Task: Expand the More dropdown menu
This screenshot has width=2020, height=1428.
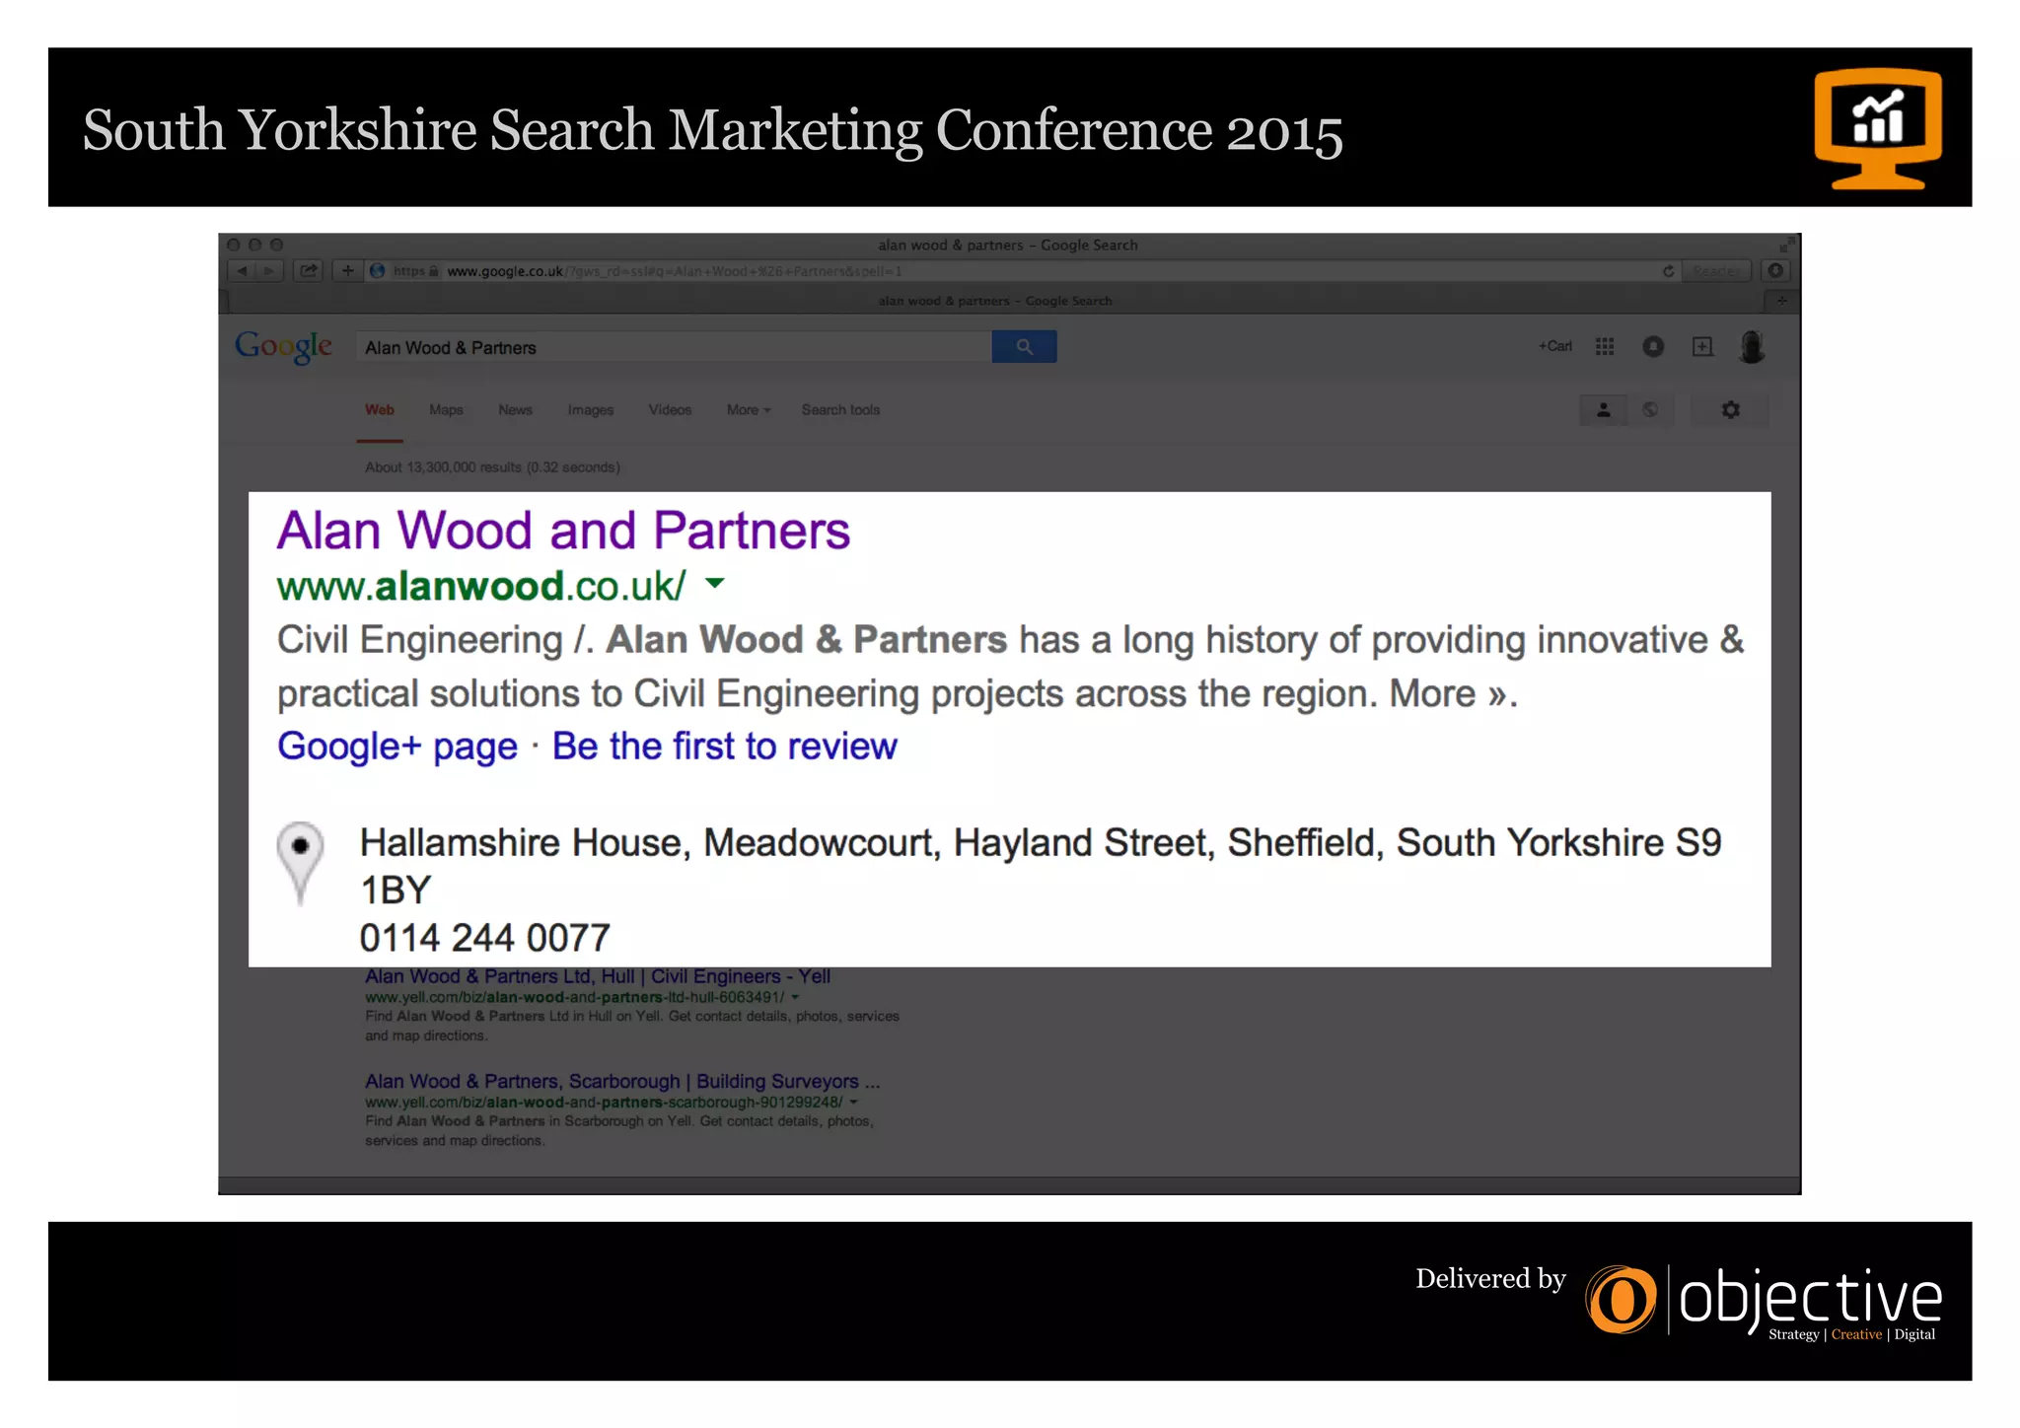Action: [x=749, y=410]
